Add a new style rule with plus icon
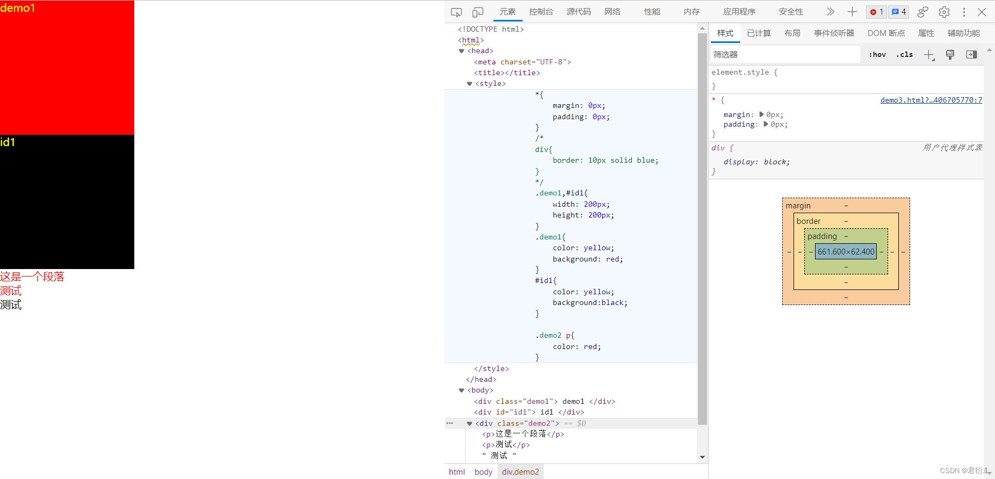The image size is (995, 479). tap(929, 55)
